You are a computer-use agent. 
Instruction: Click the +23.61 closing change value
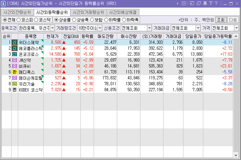click(x=226, y=66)
